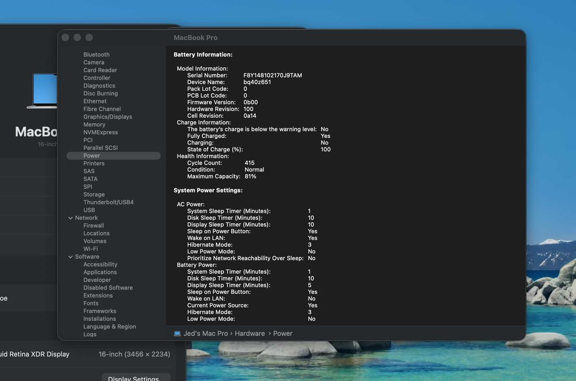This screenshot has height=381, width=576.
Task: Select the SPI entry
Action: pyautogui.click(x=88, y=187)
